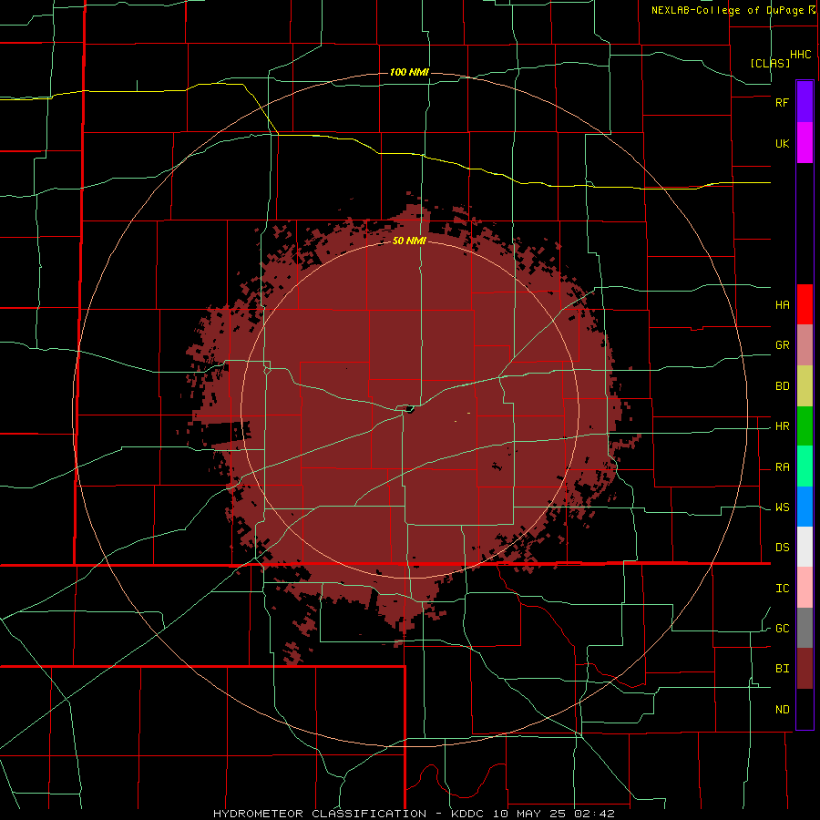This screenshot has width=820, height=820.
Task: Click the gray GC legend color swatch
Action: 805,628
